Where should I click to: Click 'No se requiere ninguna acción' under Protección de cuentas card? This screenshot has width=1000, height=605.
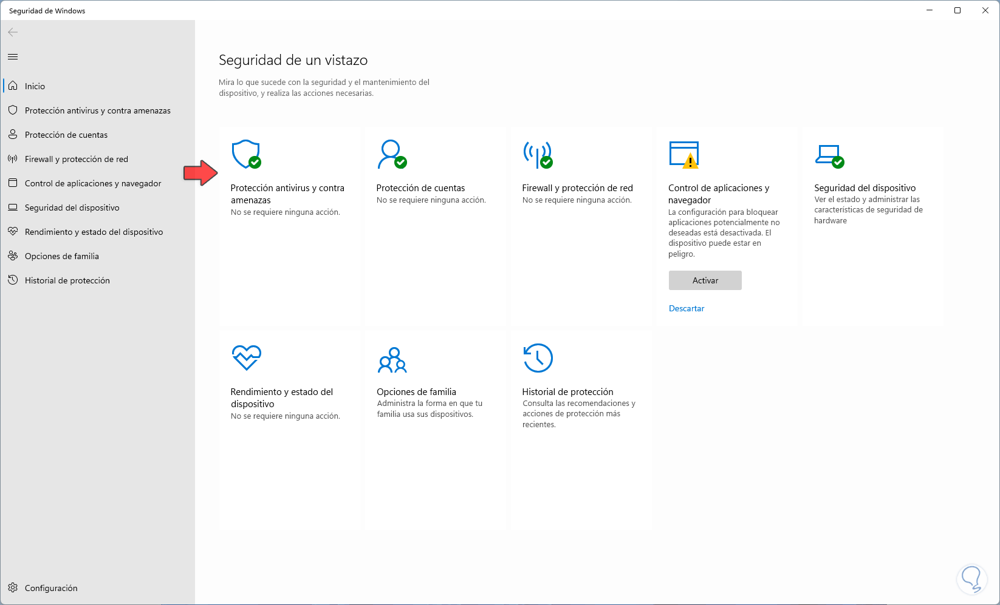click(x=431, y=200)
